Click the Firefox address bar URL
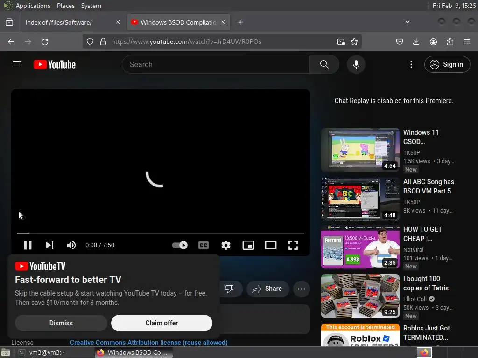This screenshot has width=478, height=358. pyautogui.click(x=186, y=41)
